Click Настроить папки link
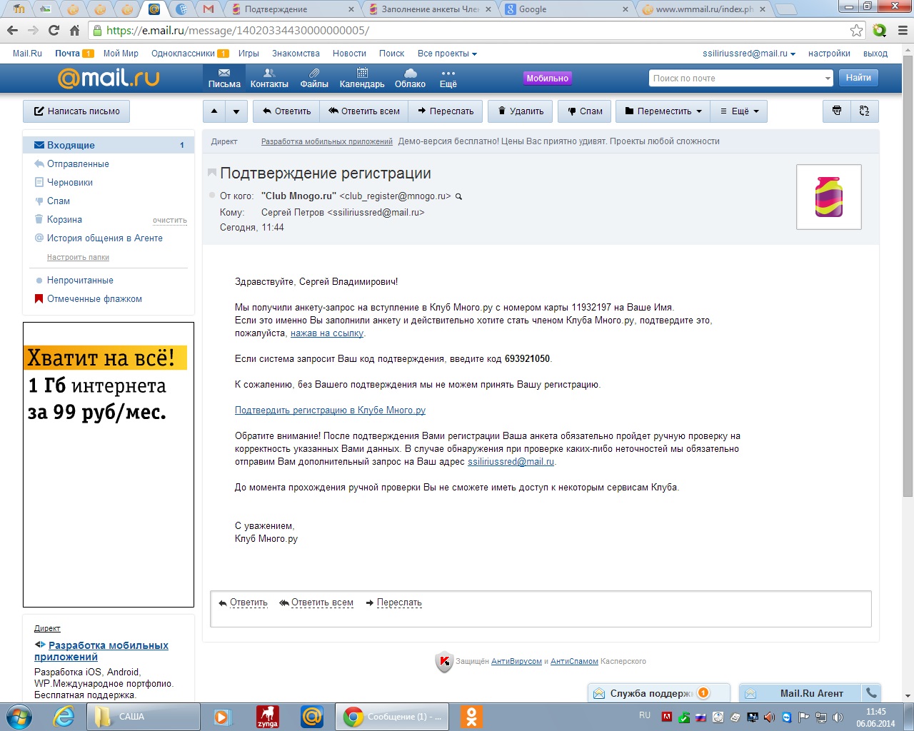 78,257
